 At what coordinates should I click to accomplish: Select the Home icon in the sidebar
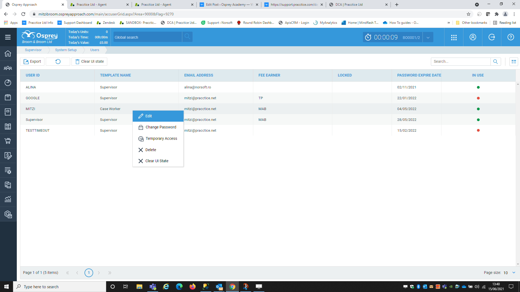click(8, 54)
